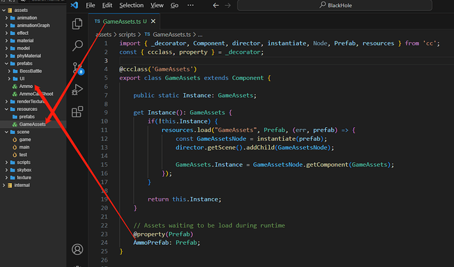Screen dimensions: 454x267
Task: Open Source Control view with badge
Action: 78,68
